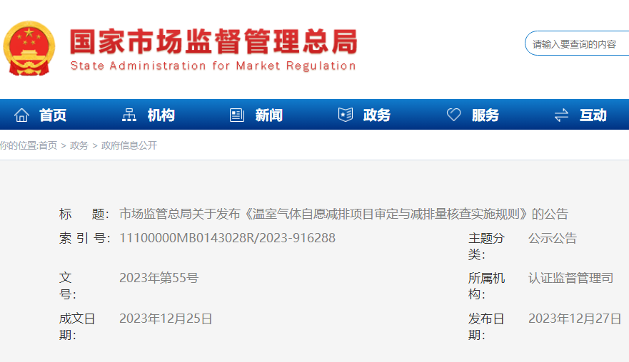629x362 pixels.
Task: Open the 机构 navigation item
Action: click(x=161, y=115)
